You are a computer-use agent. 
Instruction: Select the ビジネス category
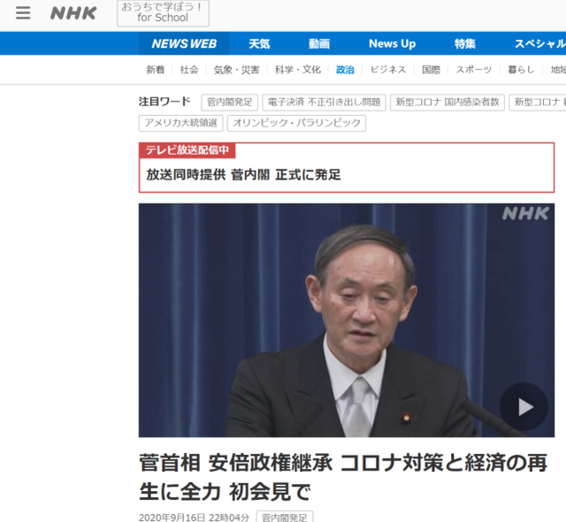point(388,69)
